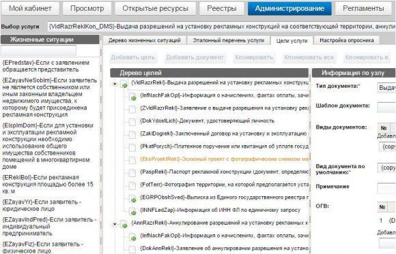Open the Выбор услуги selection field

click(x=221, y=27)
